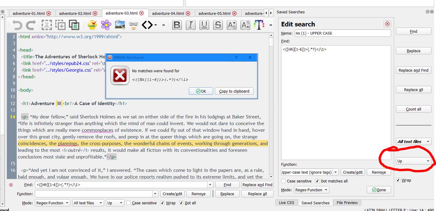This screenshot has height=211, width=436.
Task: Click the Name field in Edit search
Action: (342, 33)
